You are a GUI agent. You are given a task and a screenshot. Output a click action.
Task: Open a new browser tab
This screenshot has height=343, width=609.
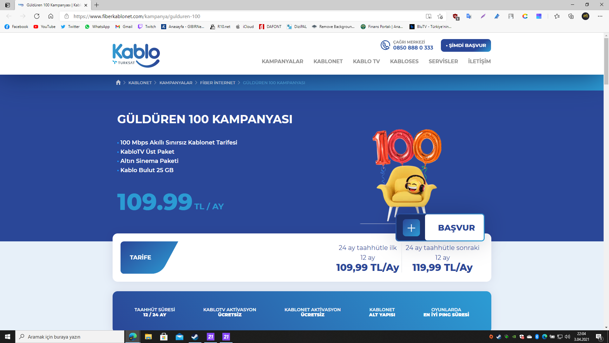coord(97,5)
